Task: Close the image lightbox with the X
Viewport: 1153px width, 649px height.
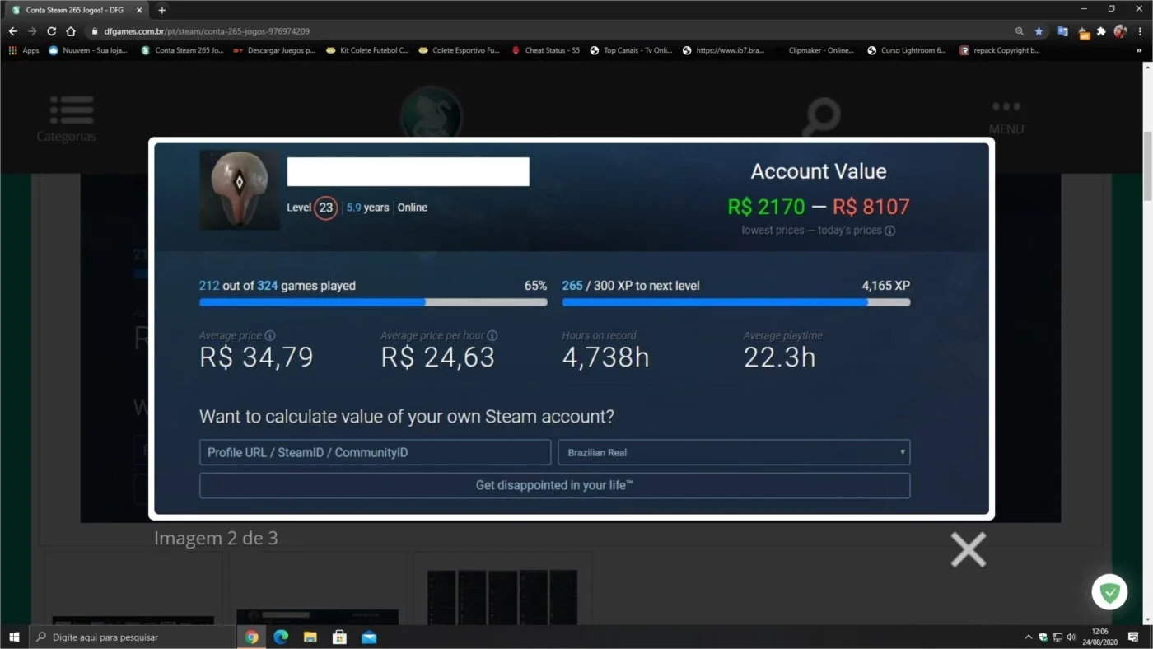Action: point(969,549)
